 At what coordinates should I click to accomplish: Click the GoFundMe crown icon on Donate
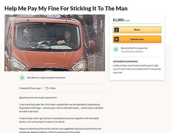[x=117, y=39]
